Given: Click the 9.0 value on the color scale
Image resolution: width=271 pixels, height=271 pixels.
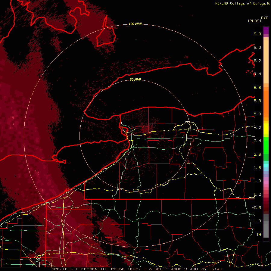Looking at the screenshot, I should pyautogui.click(x=257, y=47).
